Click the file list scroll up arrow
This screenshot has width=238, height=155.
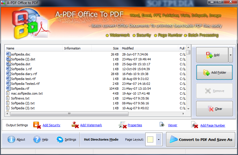pos(188,47)
